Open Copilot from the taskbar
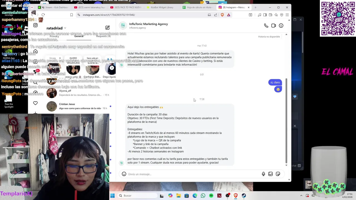Image resolution: width=356 pixels, height=200 pixels. click(170, 196)
